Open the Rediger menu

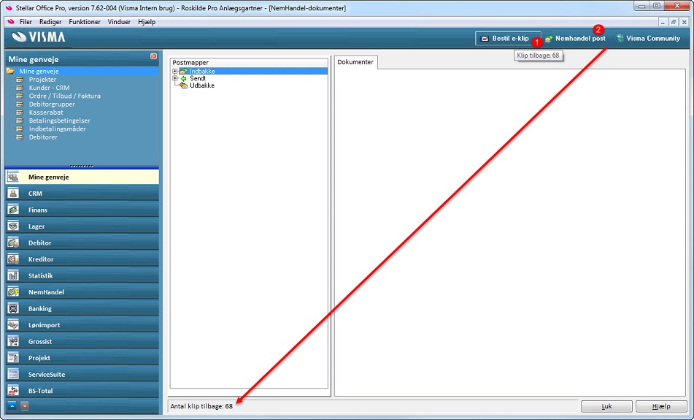[x=50, y=22]
